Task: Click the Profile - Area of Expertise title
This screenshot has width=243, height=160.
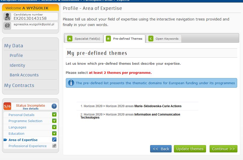Action: pos(92,8)
